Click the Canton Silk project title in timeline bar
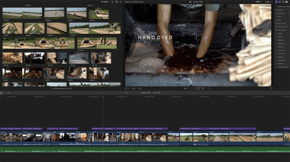 (x=146, y=93)
